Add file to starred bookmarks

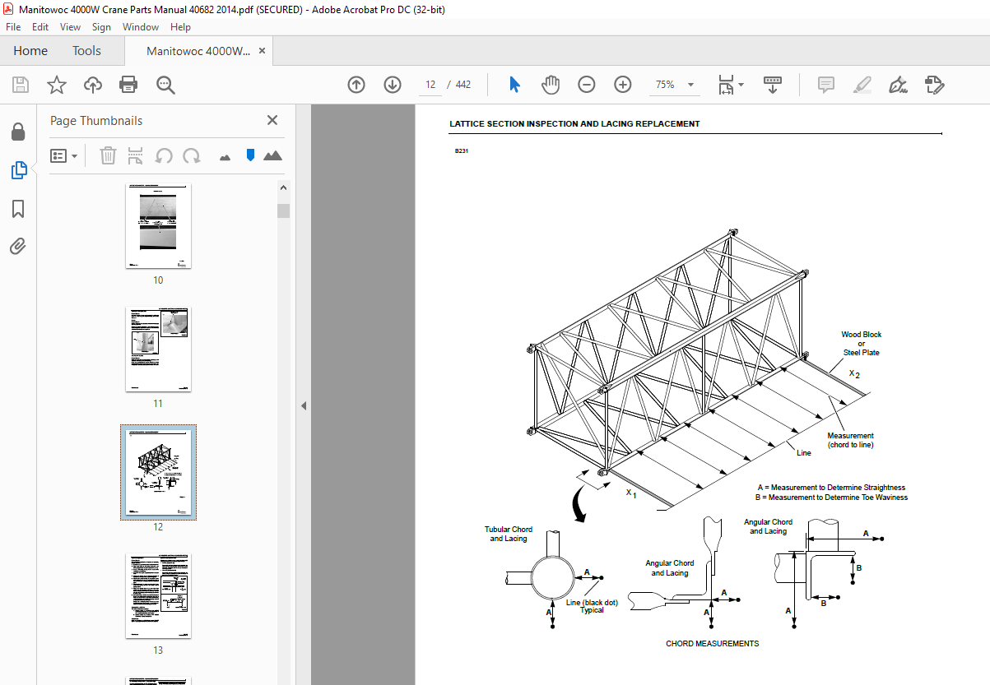click(57, 85)
